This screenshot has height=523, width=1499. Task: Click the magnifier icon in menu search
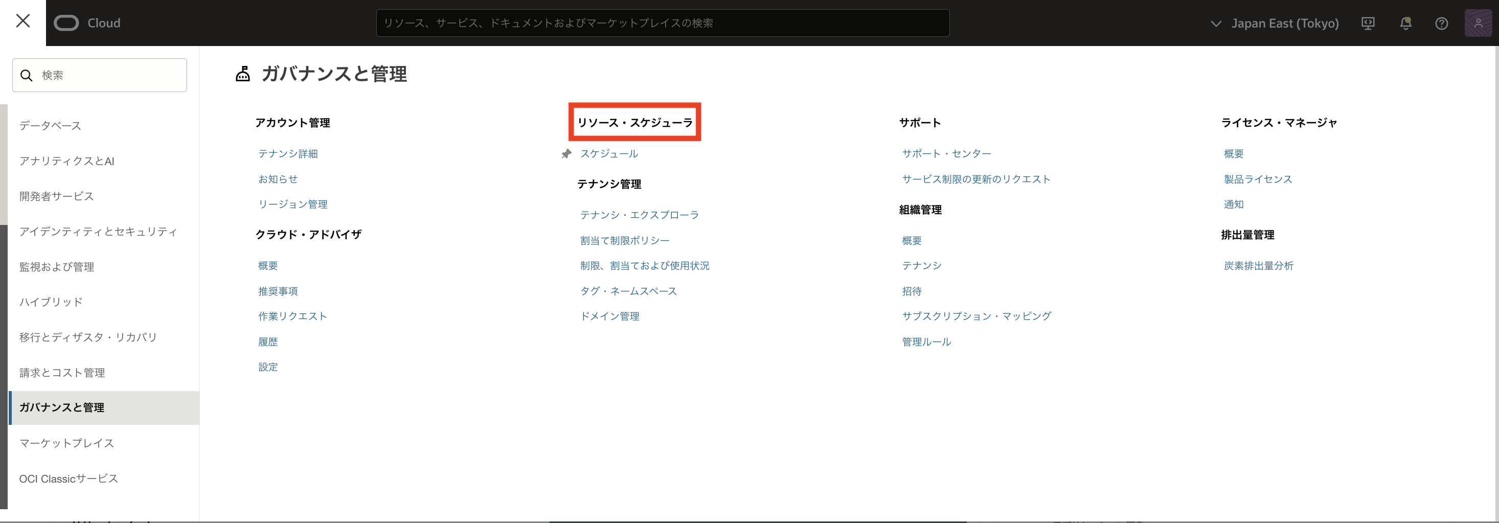pyautogui.click(x=26, y=75)
